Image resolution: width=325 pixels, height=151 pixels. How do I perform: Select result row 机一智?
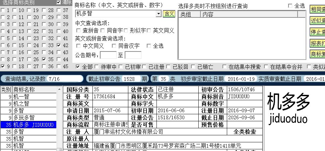[x=28, y=97]
